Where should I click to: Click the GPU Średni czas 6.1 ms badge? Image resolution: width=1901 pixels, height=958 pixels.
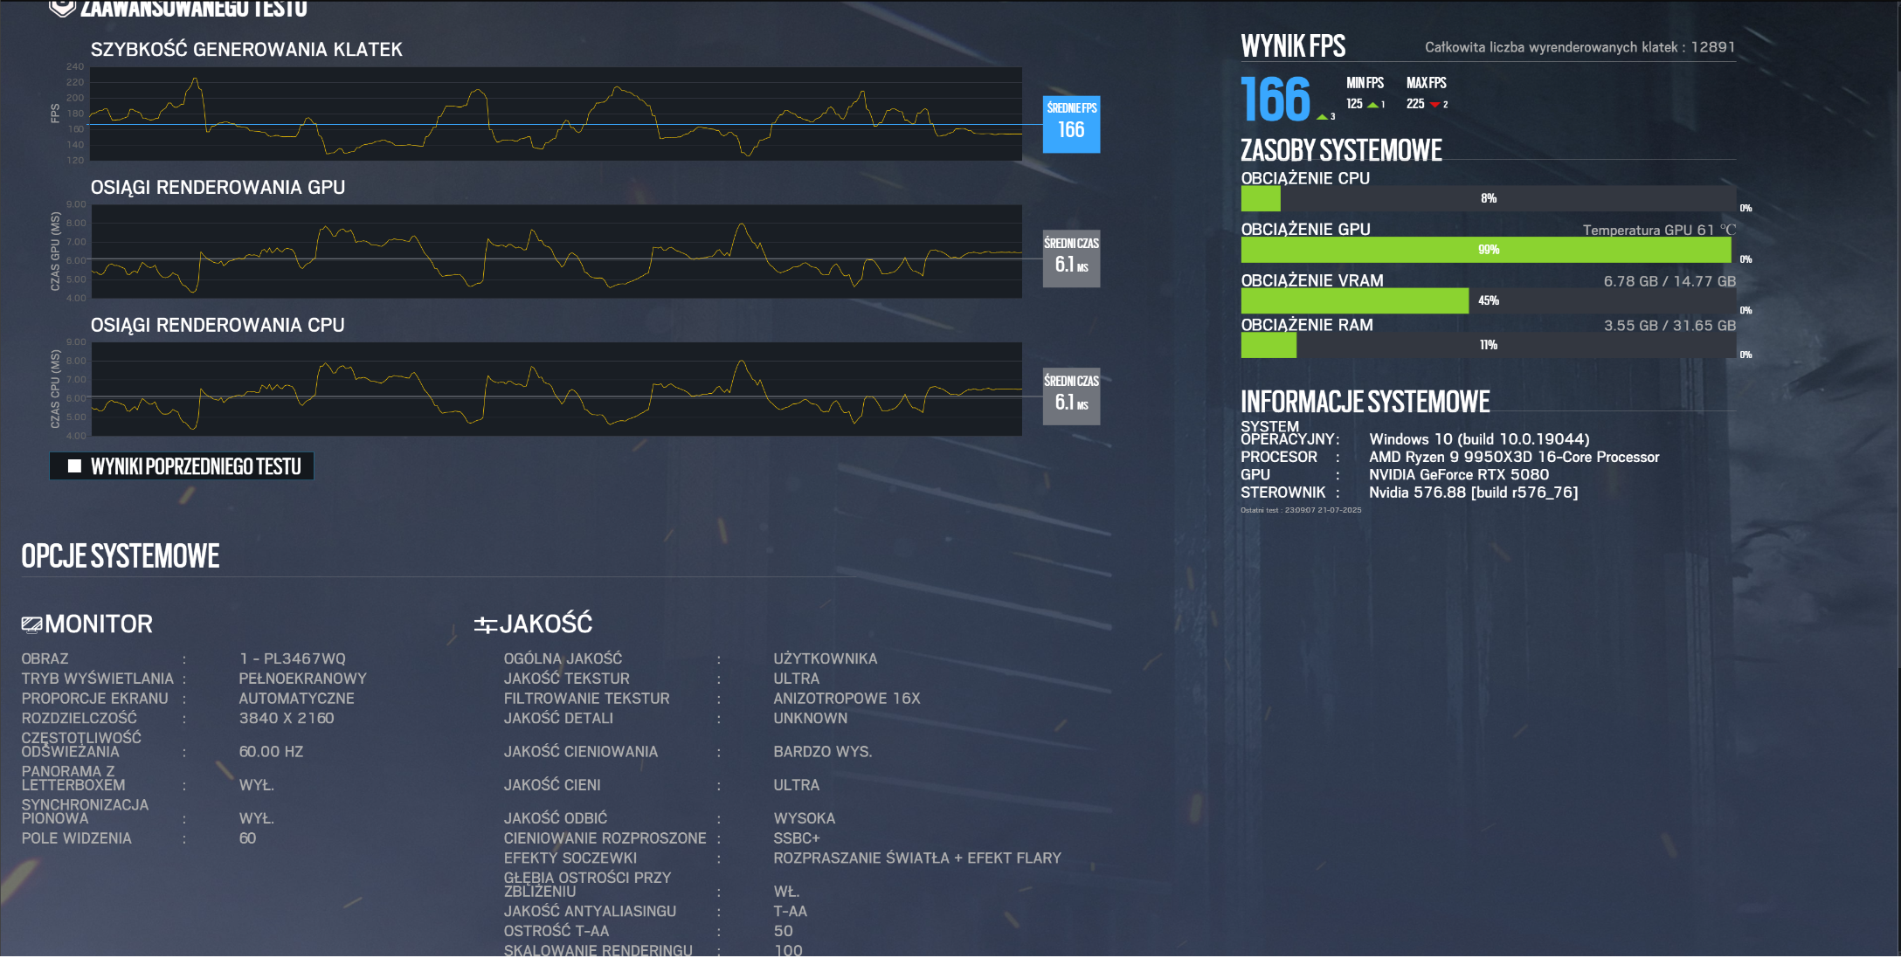1071,258
